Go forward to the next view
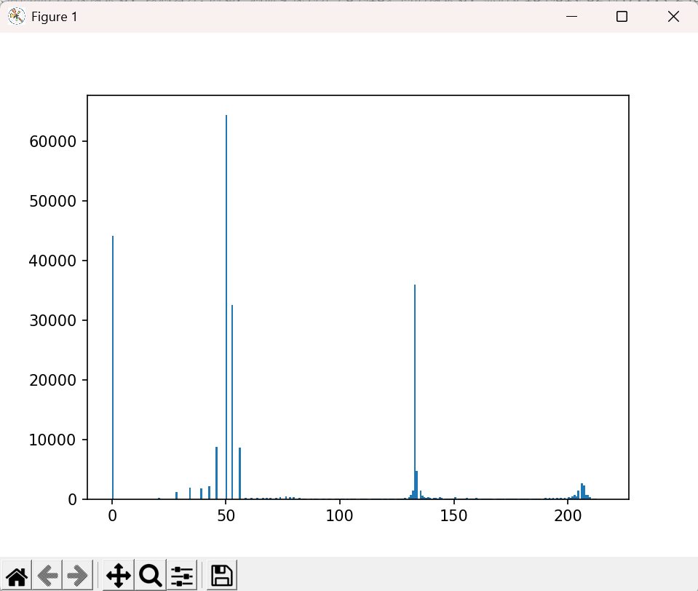This screenshot has width=698, height=591. click(x=77, y=576)
